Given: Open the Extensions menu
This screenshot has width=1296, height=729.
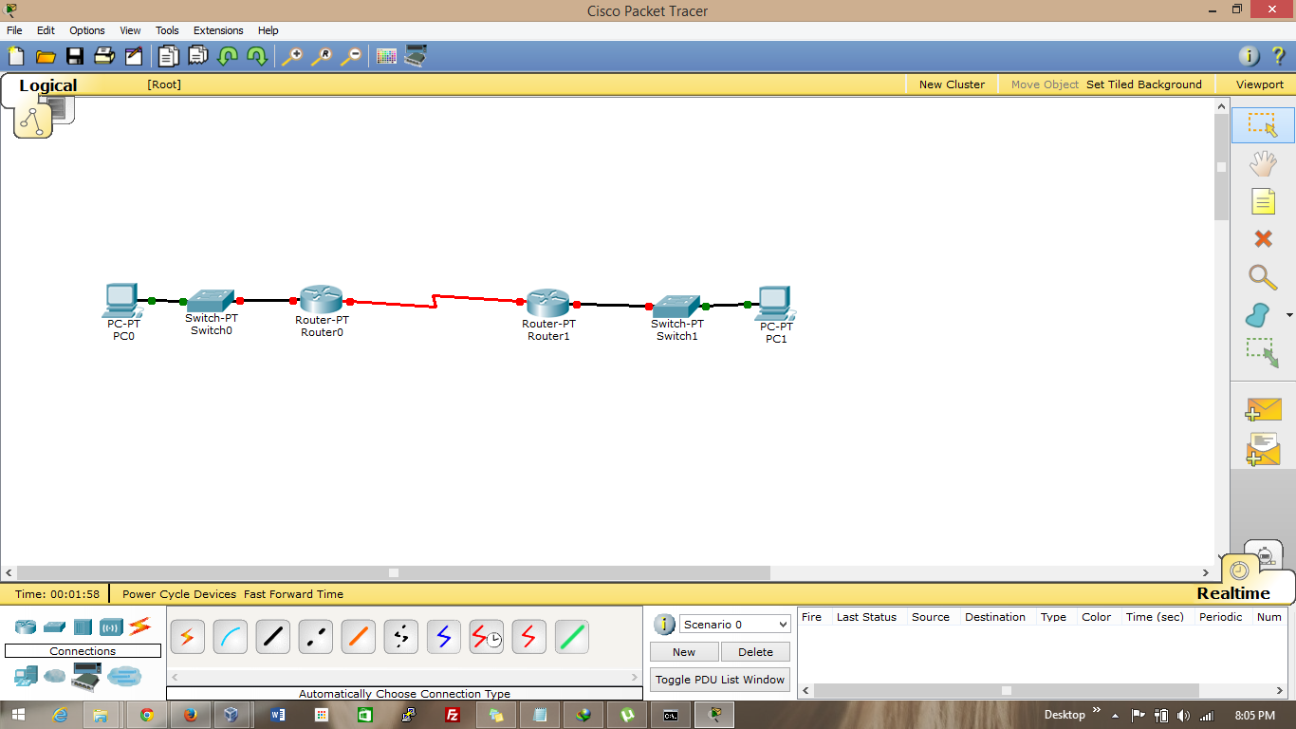Looking at the screenshot, I should (218, 30).
